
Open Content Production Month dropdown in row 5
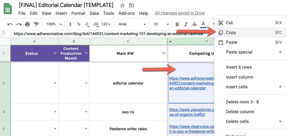point(86,129)
